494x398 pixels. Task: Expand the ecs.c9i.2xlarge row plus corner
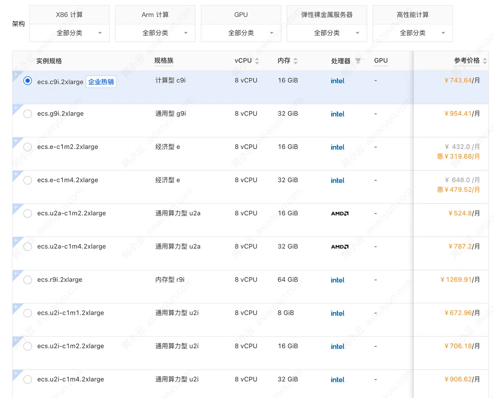(16, 74)
